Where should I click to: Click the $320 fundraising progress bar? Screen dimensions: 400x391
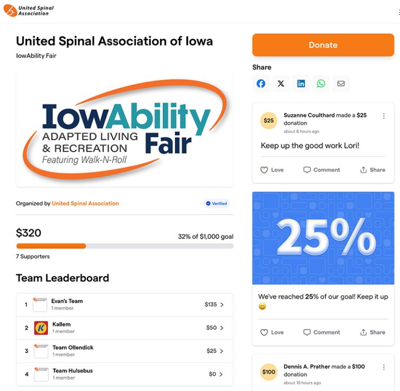point(124,246)
